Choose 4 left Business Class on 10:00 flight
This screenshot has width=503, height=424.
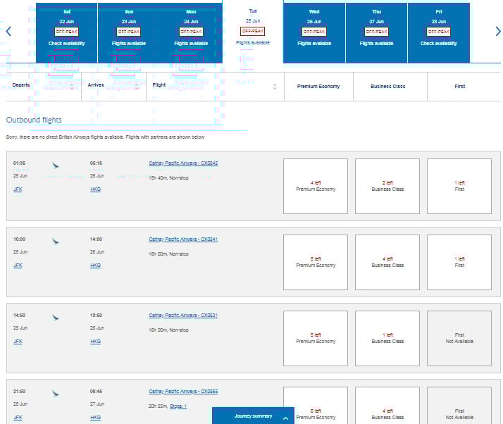pos(387,262)
